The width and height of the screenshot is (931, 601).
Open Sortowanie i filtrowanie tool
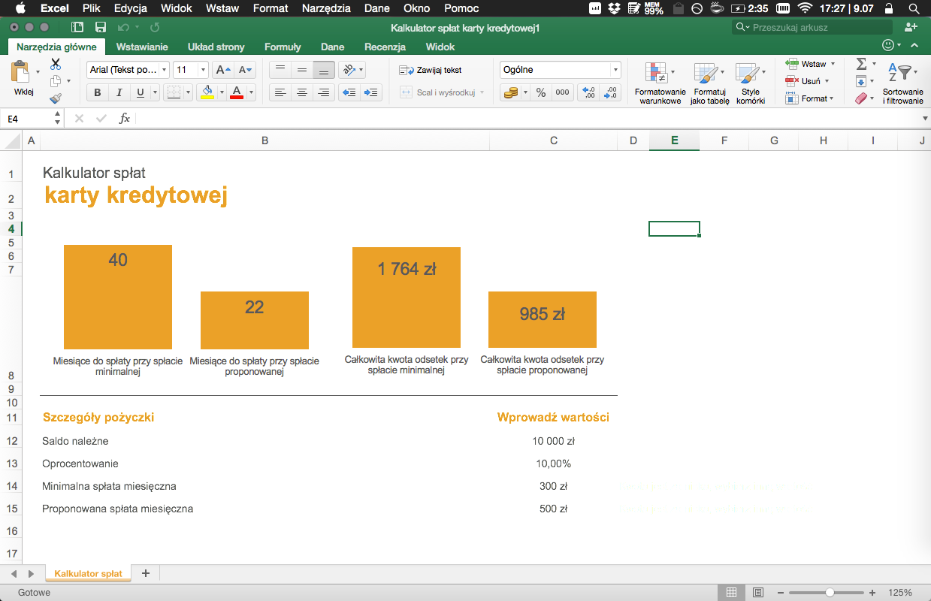click(902, 83)
